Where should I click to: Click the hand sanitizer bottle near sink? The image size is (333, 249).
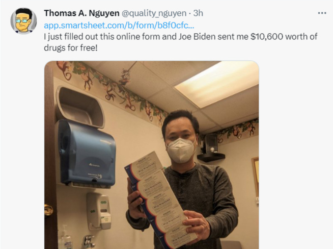(66, 237)
